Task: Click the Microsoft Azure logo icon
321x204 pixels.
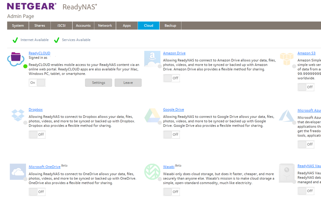Action: click(x=287, y=116)
